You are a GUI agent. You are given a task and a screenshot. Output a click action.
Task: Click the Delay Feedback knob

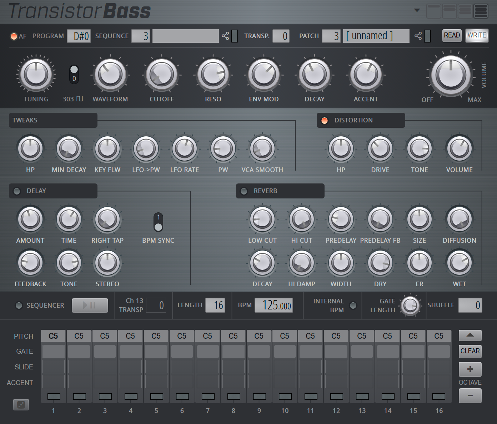(30, 263)
